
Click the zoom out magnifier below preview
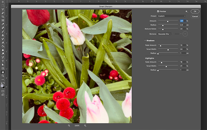pyautogui.click(x=69, y=125)
